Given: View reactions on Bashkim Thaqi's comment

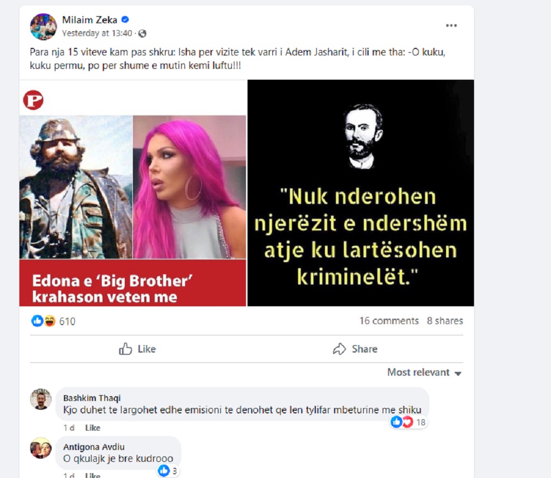Looking at the screenshot, I should pyautogui.click(x=408, y=422).
